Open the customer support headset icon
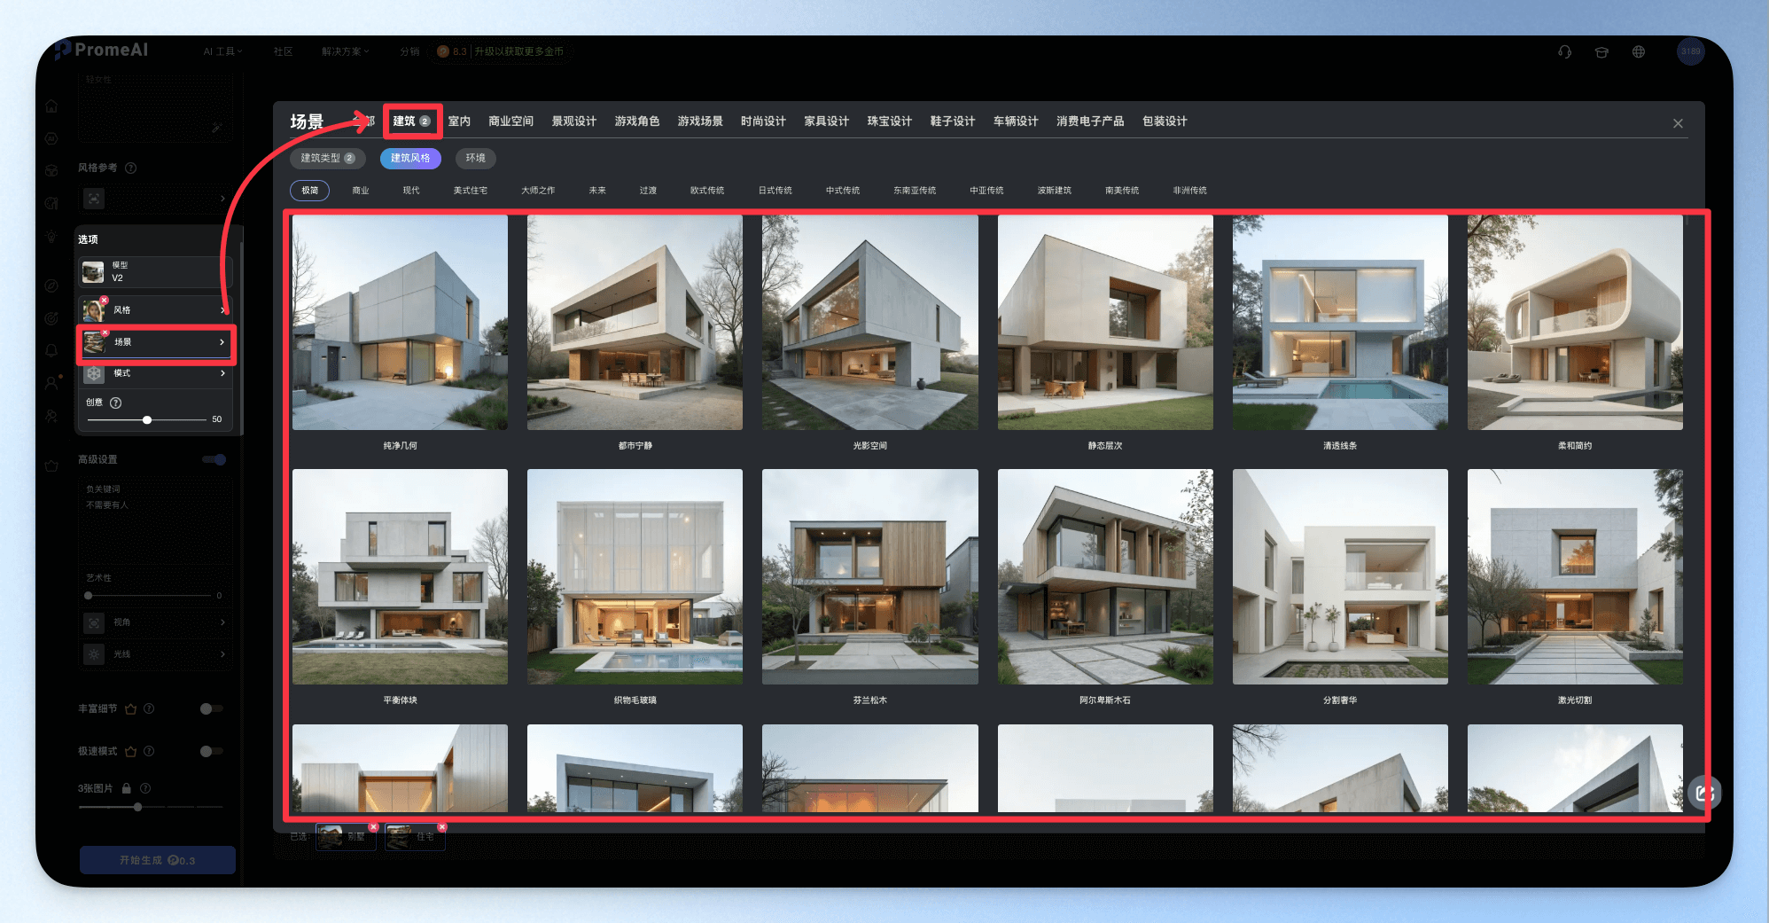The image size is (1769, 923). (x=1564, y=52)
